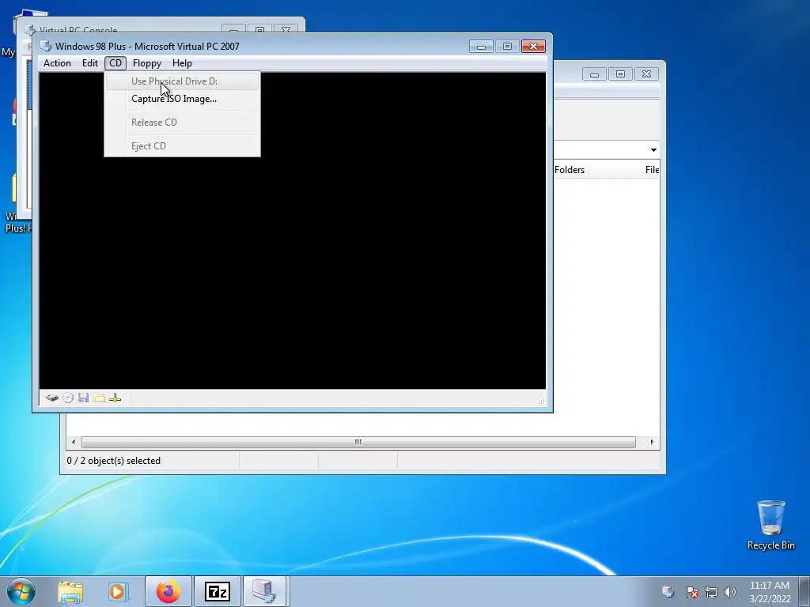Open the Action menu
This screenshot has width=810, height=607.
point(57,63)
